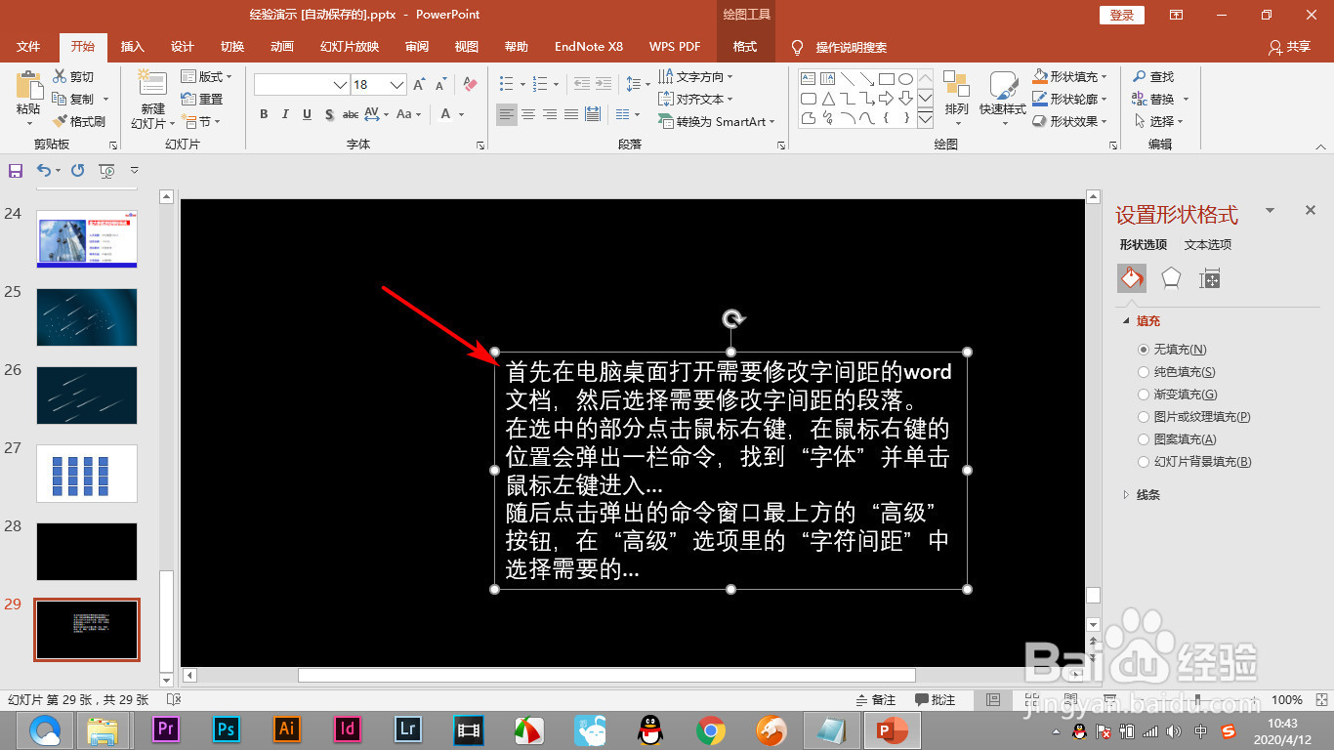Click Convert to SmartArt (转换为 SmartArt)
This screenshot has height=750, width=1334.
(x=716, y=121)
